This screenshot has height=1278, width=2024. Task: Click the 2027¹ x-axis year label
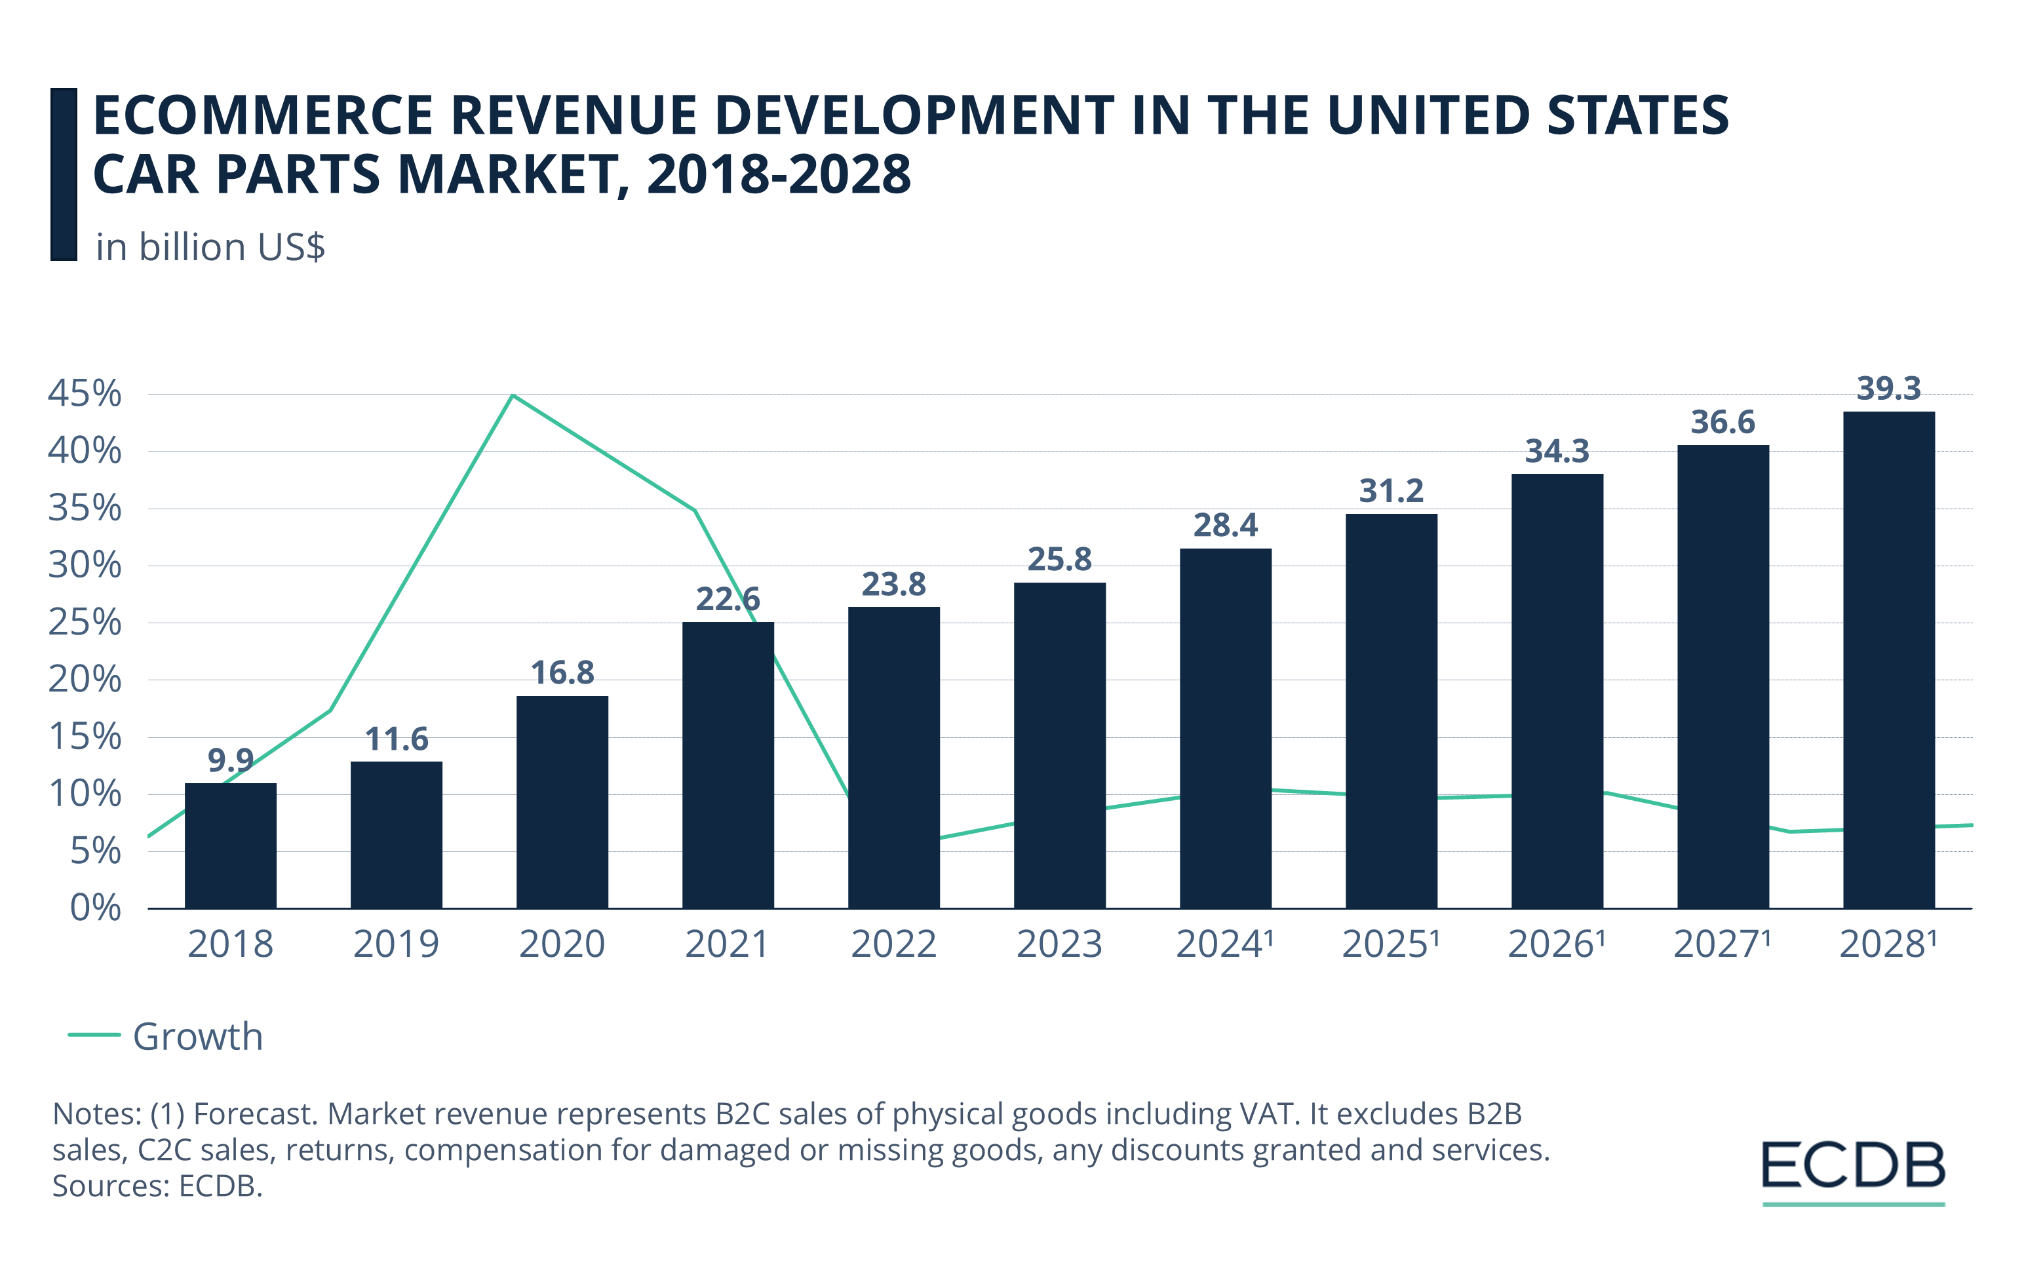tap(1722, 944)
